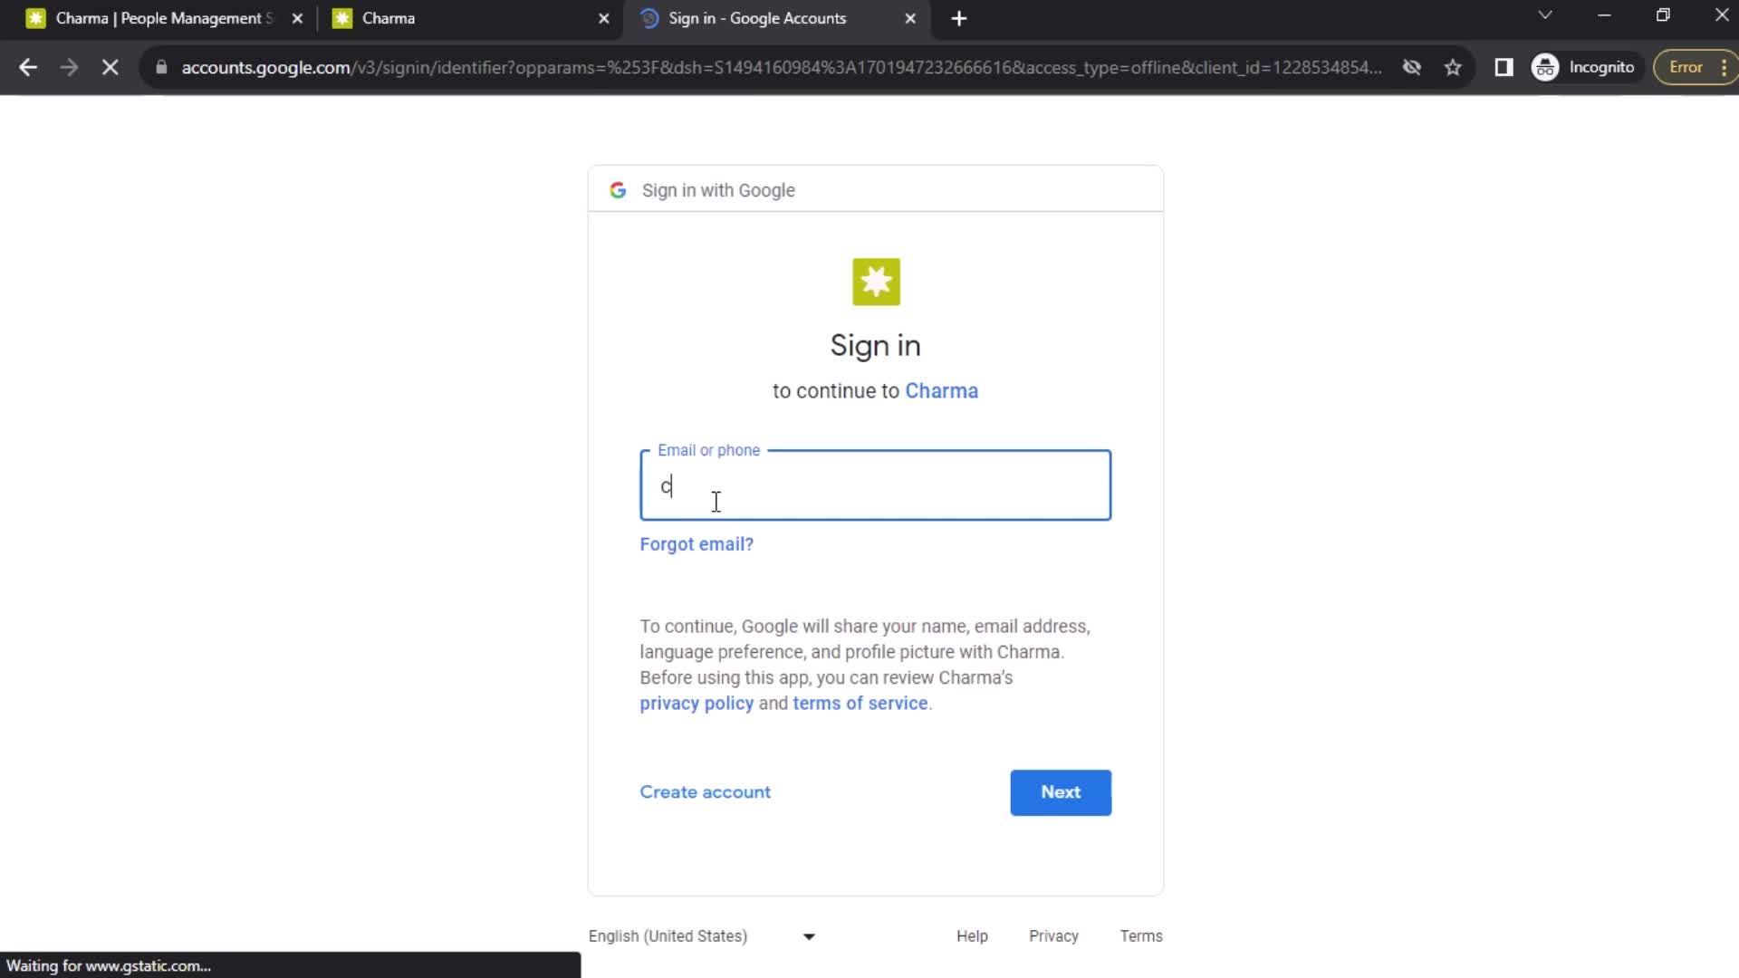1739x978 pixels.
Task: Click the Next button
Action: pos(1061,792)
